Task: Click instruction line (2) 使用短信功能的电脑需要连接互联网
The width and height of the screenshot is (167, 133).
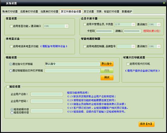Action: click(92, 100)
